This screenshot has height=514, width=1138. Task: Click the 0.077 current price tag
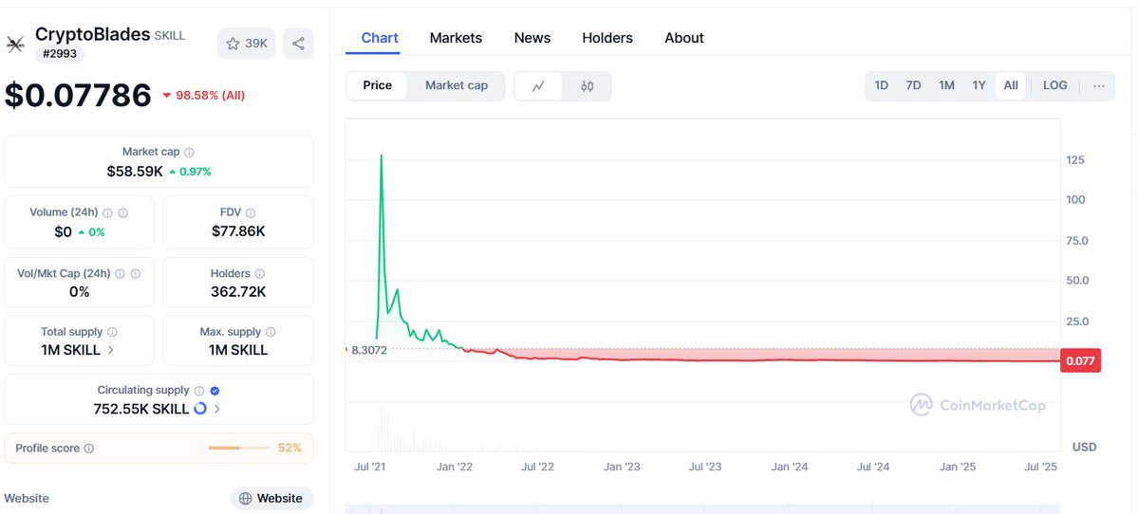(1081, 360)
